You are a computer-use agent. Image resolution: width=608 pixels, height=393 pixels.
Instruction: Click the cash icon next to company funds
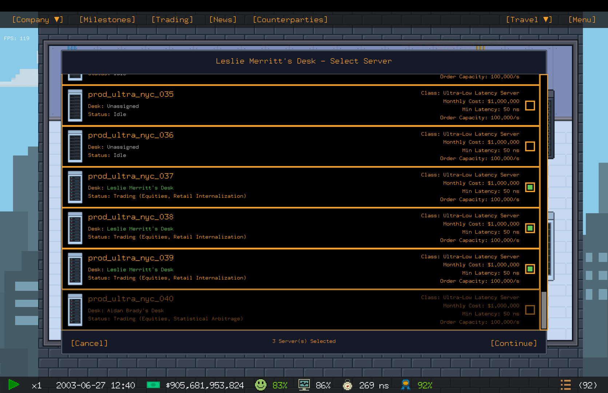[153, 385]
